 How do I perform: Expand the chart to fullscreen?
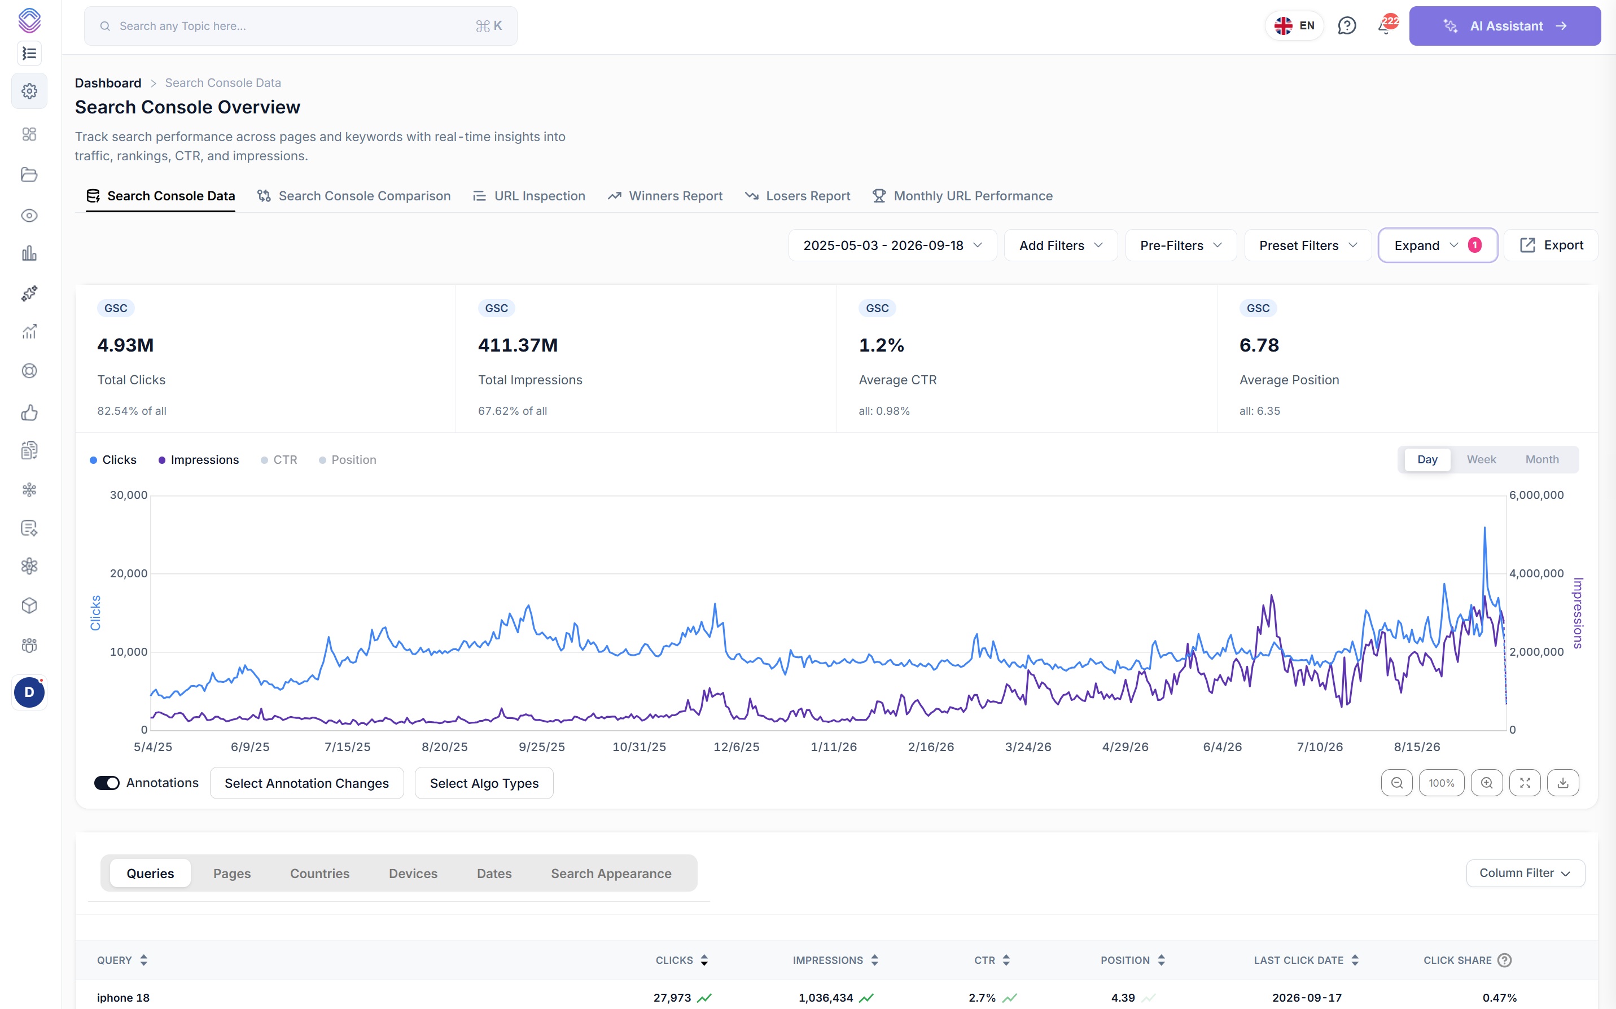(x=1525, y=783)
